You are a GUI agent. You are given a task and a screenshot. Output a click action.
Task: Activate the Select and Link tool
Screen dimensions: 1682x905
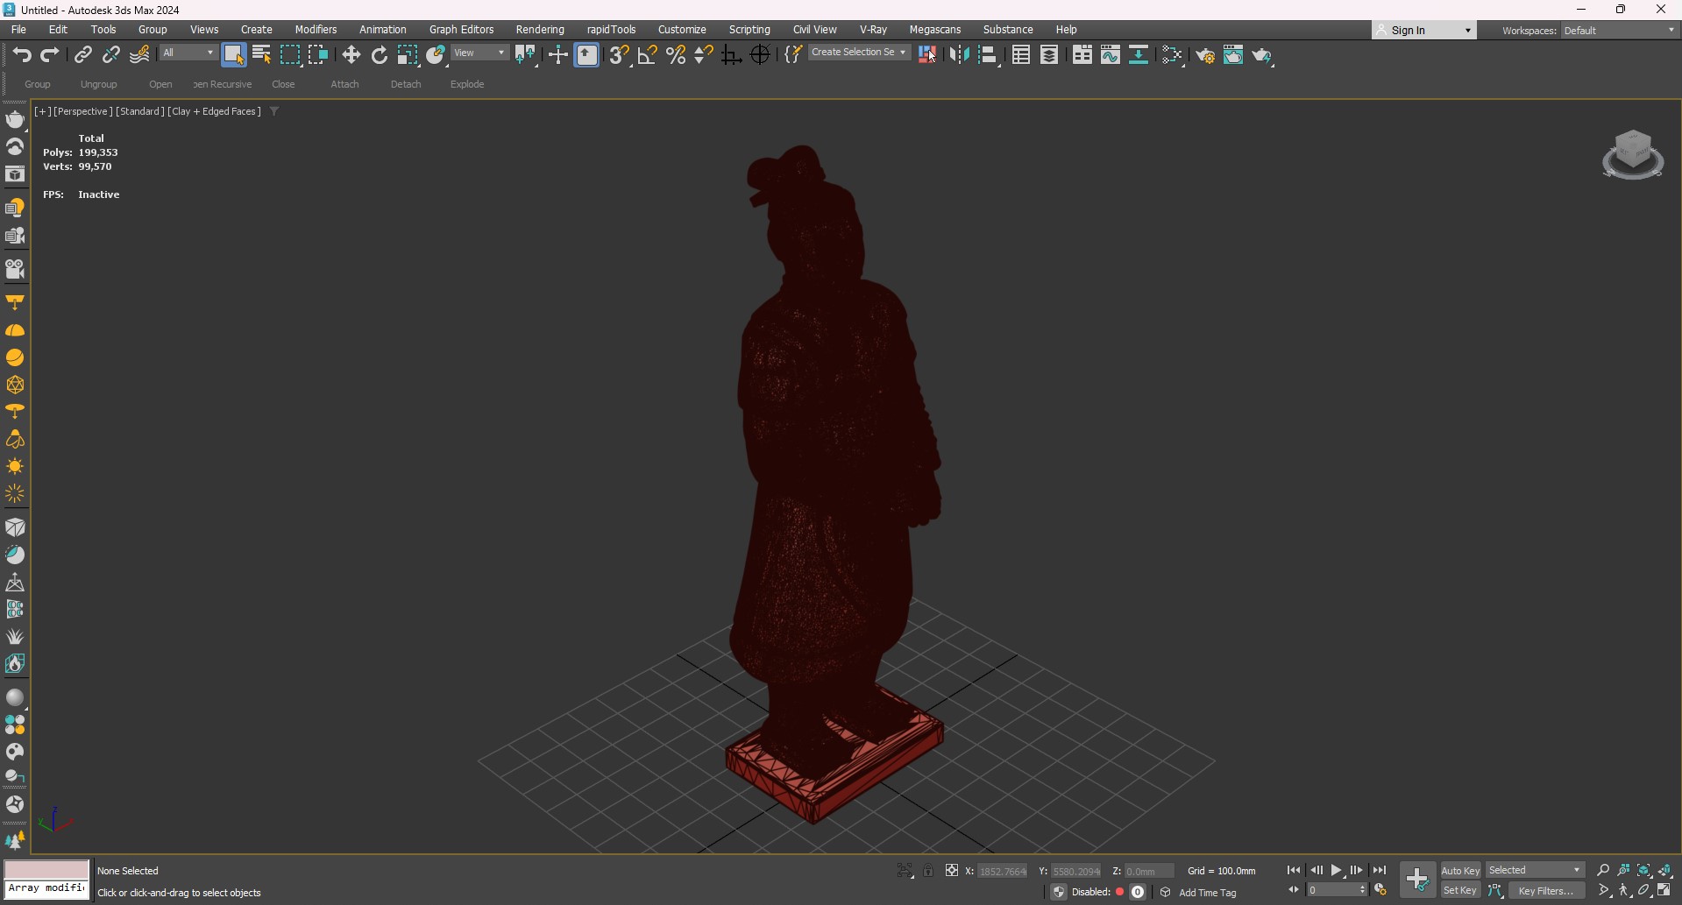(82, 55)
